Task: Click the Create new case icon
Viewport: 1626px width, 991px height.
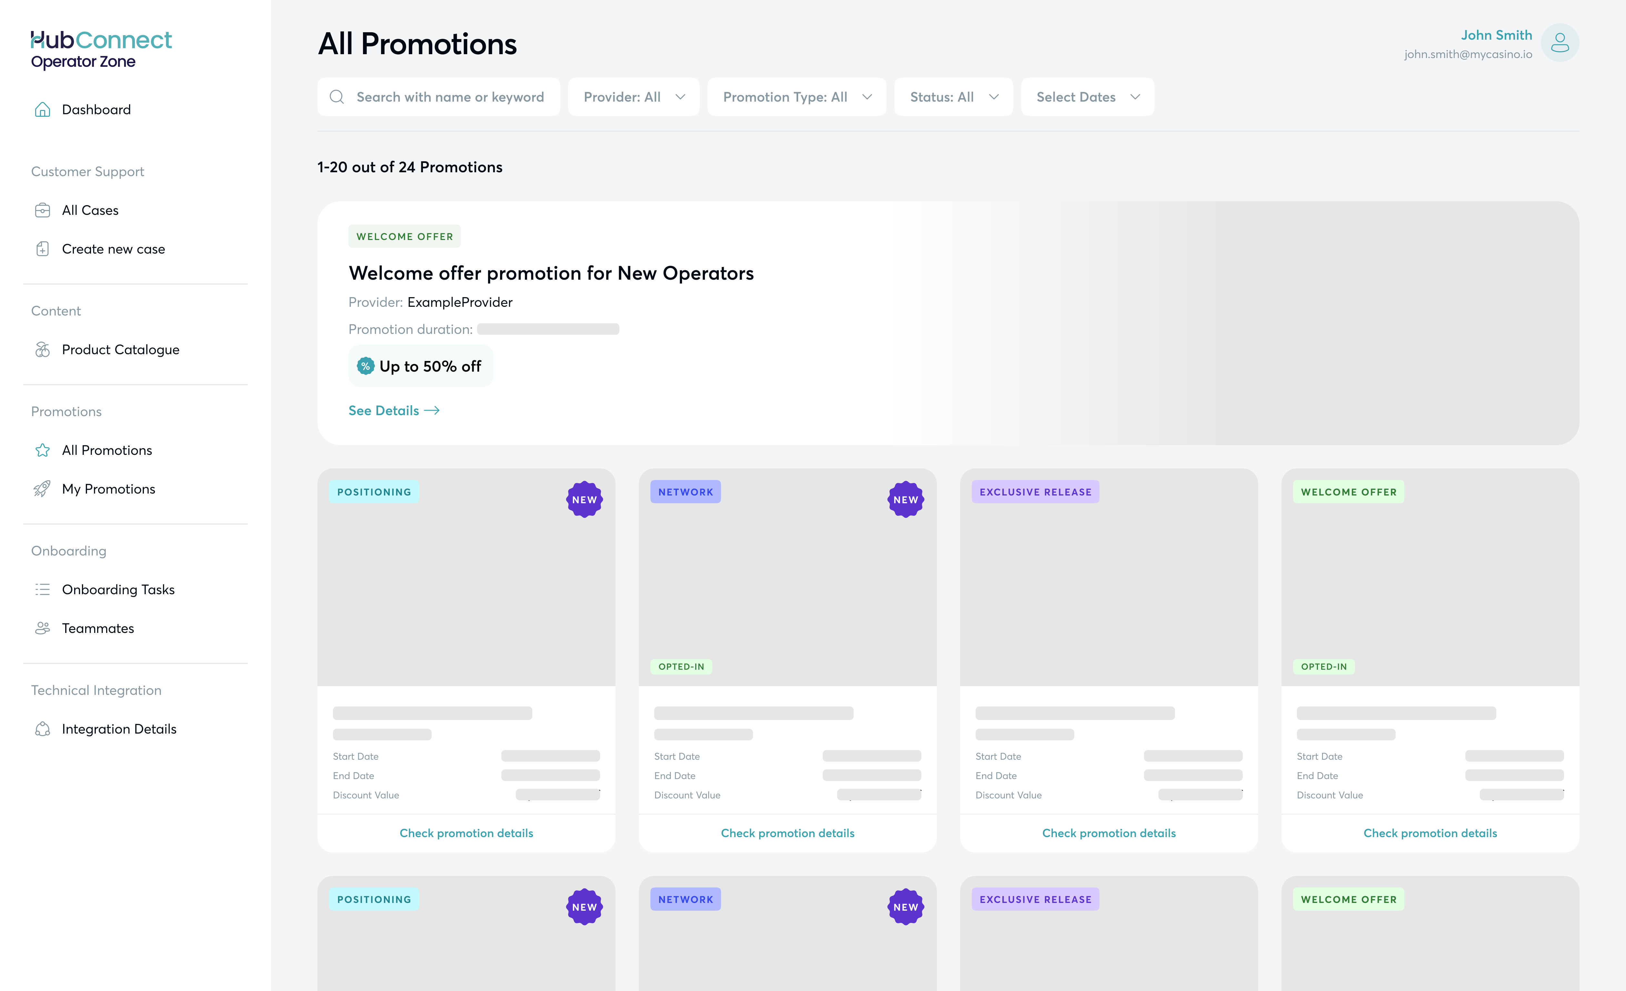Action: click(42, 249)
